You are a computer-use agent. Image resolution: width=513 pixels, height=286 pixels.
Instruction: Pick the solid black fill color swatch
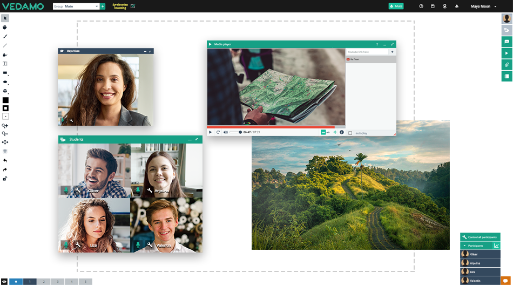(5, 100)
